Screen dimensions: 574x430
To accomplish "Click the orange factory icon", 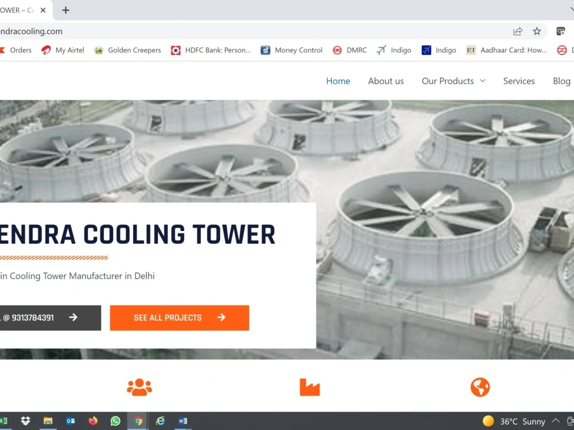I will click(310, 387).
